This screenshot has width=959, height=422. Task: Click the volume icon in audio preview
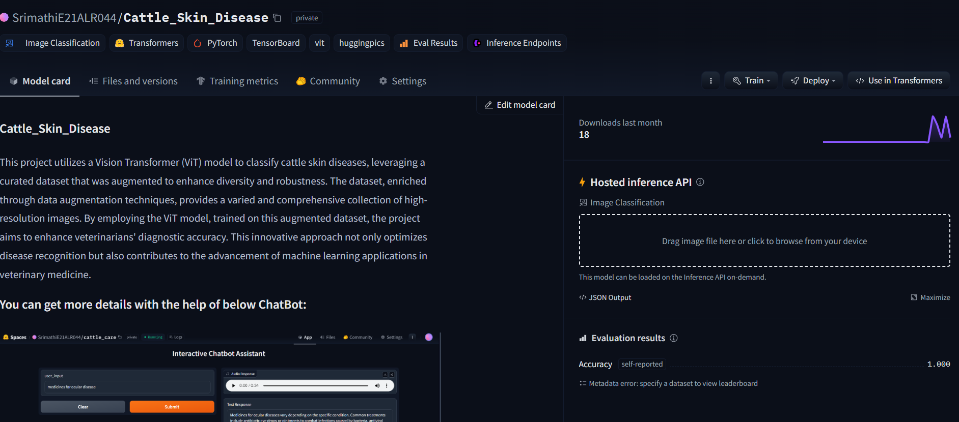377,385
